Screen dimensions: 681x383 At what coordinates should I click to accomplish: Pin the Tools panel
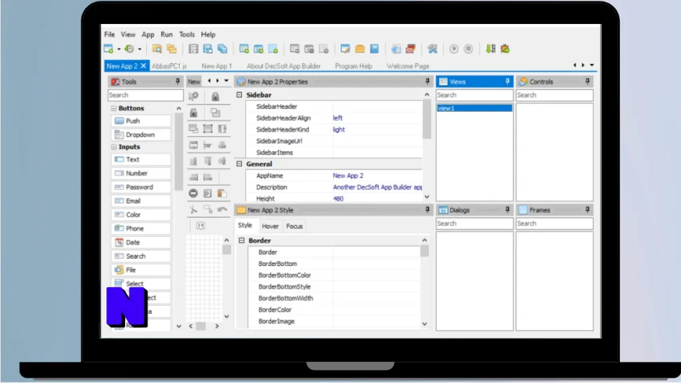click(x=178, y=81)
